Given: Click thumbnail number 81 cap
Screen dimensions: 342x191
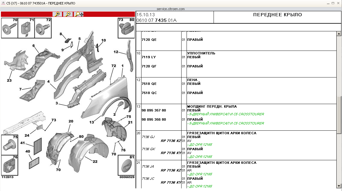Looking at the screenshot, I should [126, 166].
